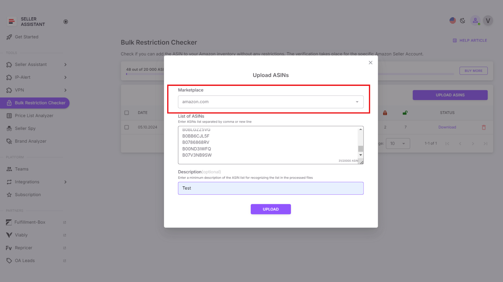The width and height of the screenshot is (503, 282).
Task: Expand the Integrations sidebar section
Action: [x=27, y=182]
